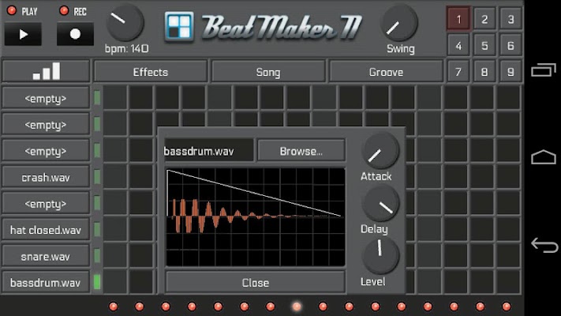Open the volume levels bars icon
Screen dimensions: 561x316
pyautogui.click(x=46, y=71)
